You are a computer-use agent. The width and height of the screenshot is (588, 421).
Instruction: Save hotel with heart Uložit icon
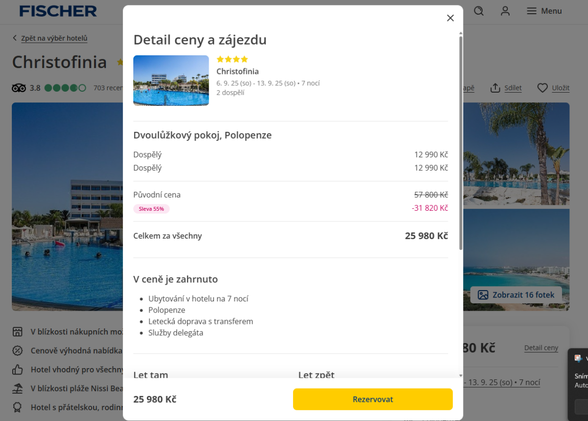point(542,88)
